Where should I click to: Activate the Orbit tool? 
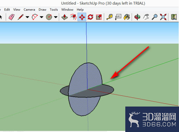coord(137,17)
